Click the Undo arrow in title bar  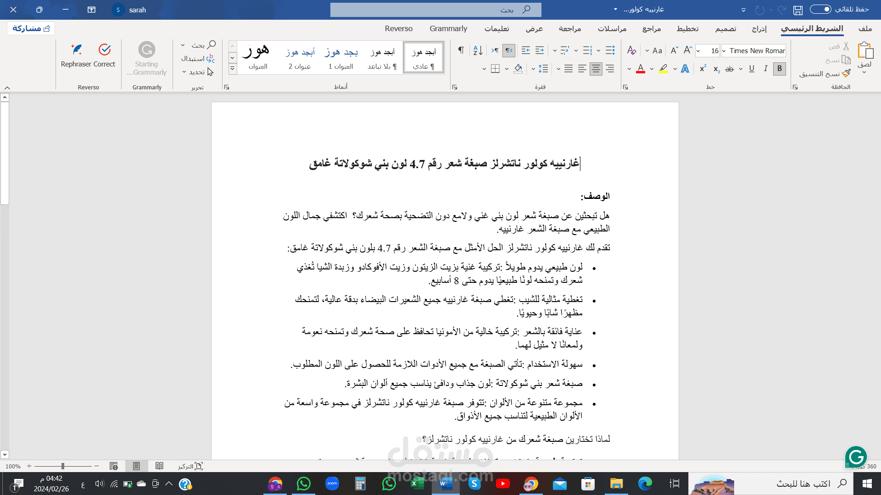point(782,10)
